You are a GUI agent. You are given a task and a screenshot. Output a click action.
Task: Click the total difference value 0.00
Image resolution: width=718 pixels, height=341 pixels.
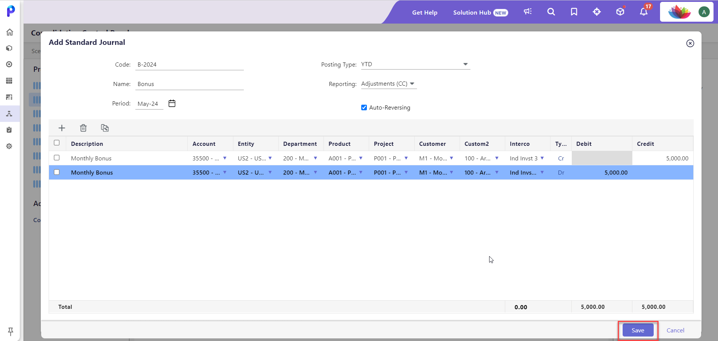[521, 307]
